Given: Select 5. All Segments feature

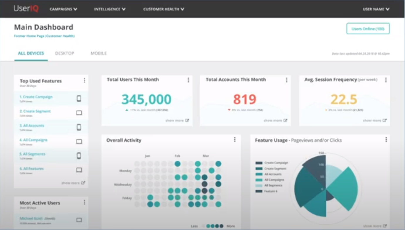Looking at the screenshot, I should 33,154.
